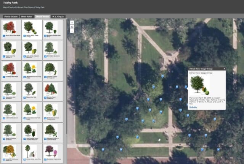Click the Osage Orange image in popup
The height and width of the screenshot is (164, 244).
[199, 85]
